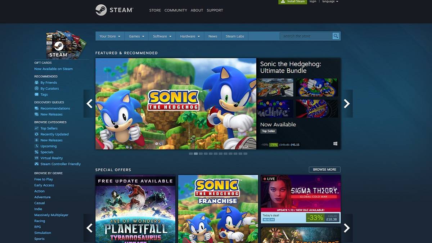The width and height of the screenshot is (432, 243).
Task: Open Tags via its sidebar icon
Action: point(36,94)
